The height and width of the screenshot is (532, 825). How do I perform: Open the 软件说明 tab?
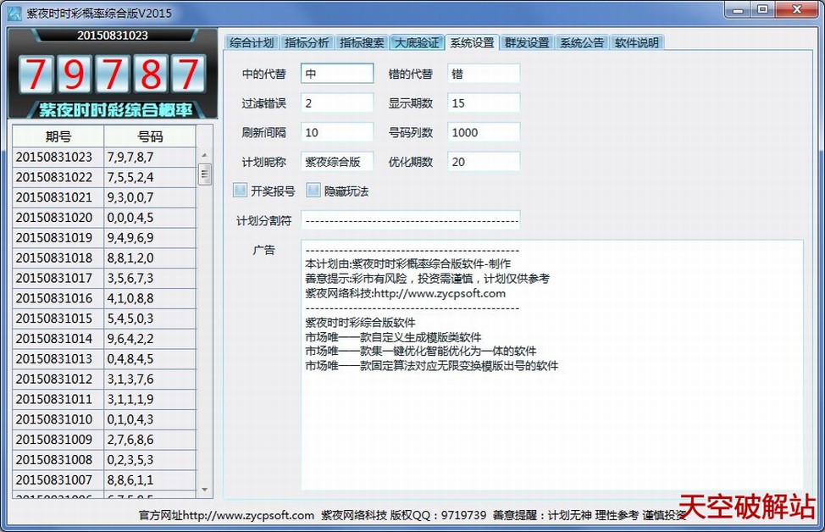[x=635, y=41]
